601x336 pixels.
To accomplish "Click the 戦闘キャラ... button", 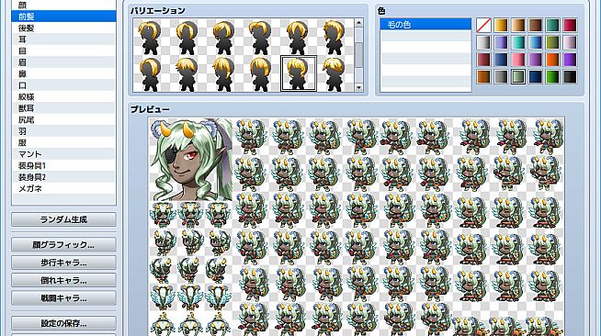I will (x=63, y=297).
